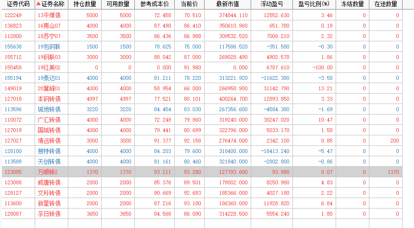Viewport: 414px width, 228px height.
Task: Sort by the 证券名称 column header
Action: (53, 4)
